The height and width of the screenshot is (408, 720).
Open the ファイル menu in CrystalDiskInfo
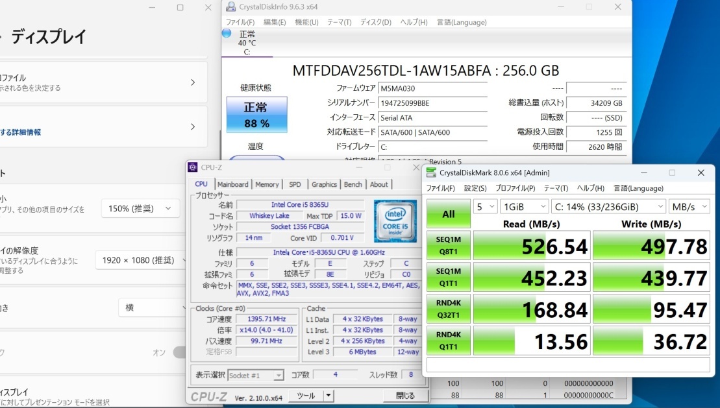240,22
